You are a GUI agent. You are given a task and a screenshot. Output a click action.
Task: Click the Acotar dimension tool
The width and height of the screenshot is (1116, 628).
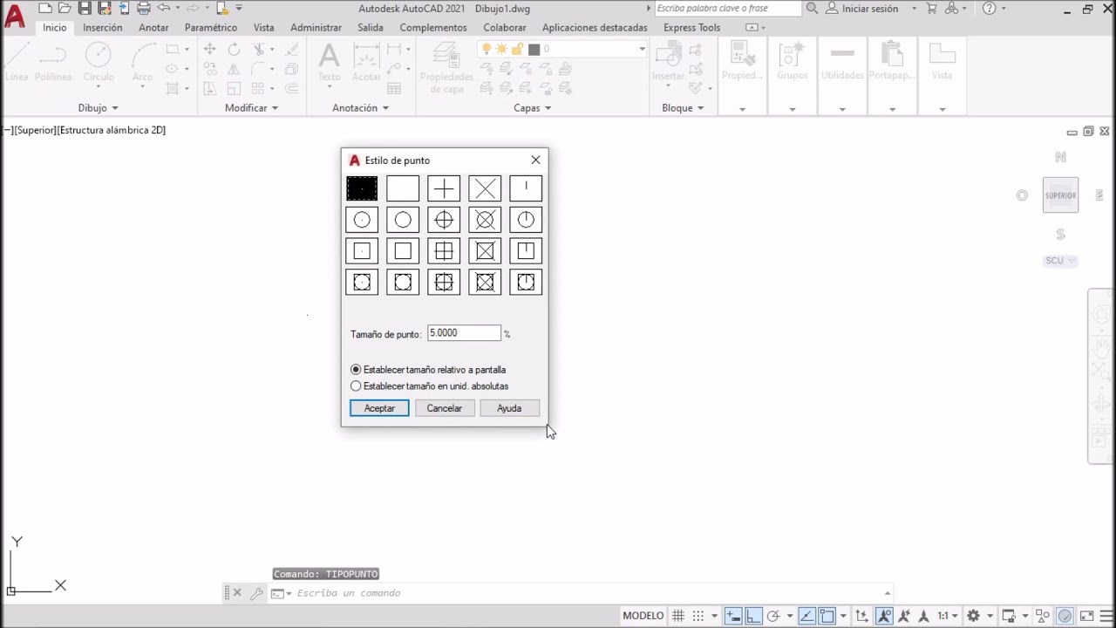[366, 63]
